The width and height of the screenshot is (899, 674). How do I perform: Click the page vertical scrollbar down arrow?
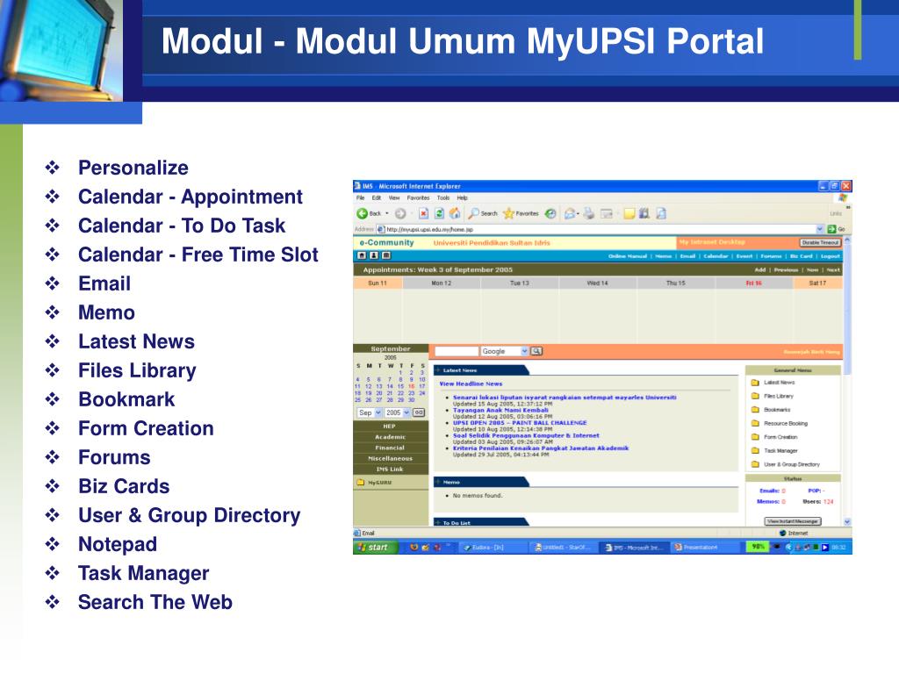[x=847, y=521]
